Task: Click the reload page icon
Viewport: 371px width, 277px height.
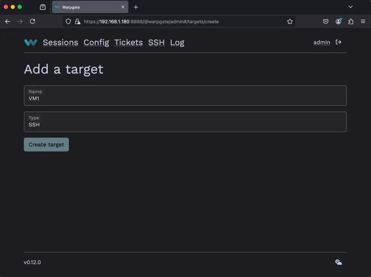Action: (32, 21)
